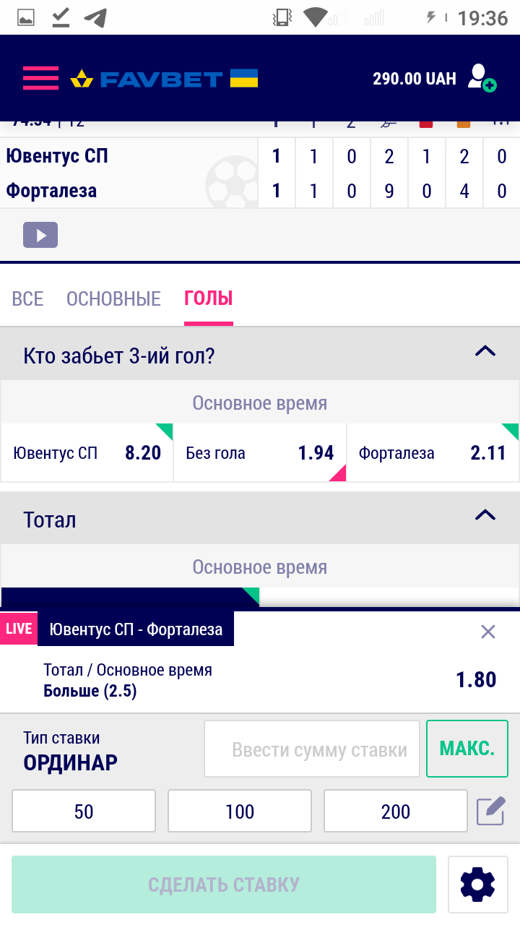Viewport: 520px width, 925px height.
Task: Open bet slip settings gear
Action: point(477,884)
